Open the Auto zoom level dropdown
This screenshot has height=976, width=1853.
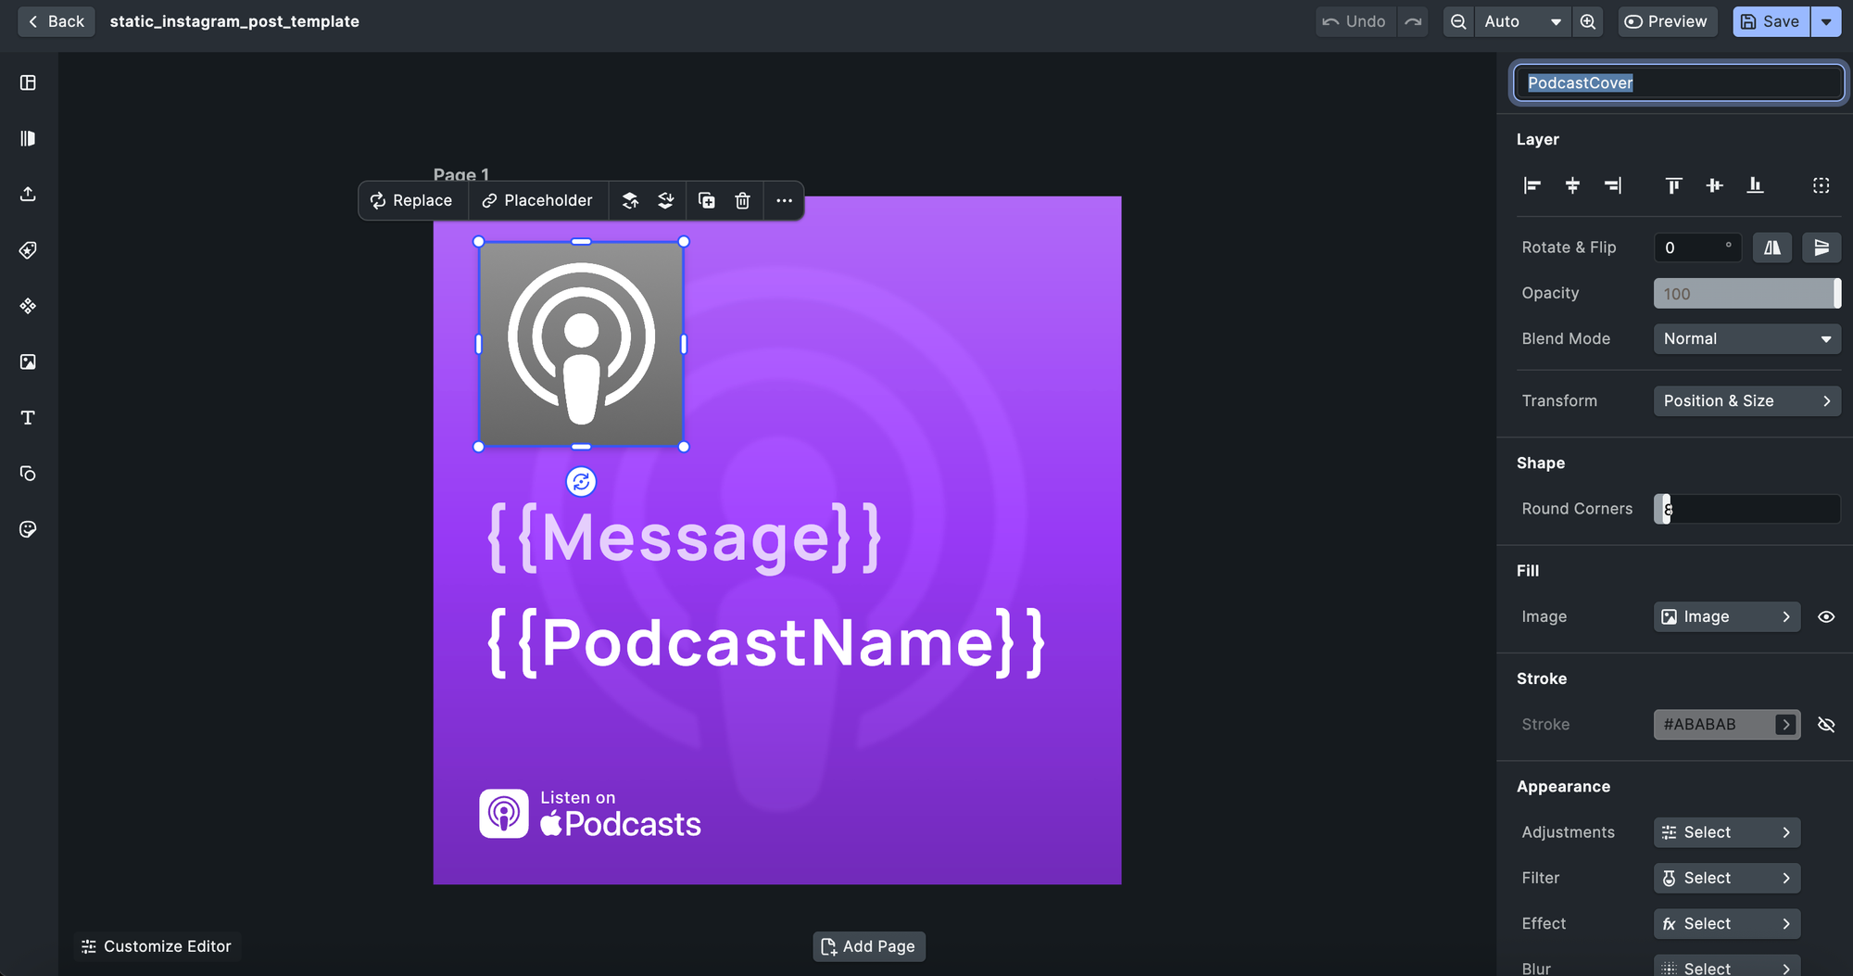pyautogui.click(x=1523, y=21)
